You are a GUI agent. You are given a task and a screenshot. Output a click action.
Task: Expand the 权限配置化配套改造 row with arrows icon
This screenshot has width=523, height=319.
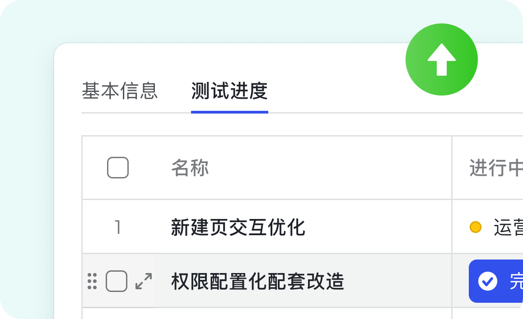tap(144, 281)
